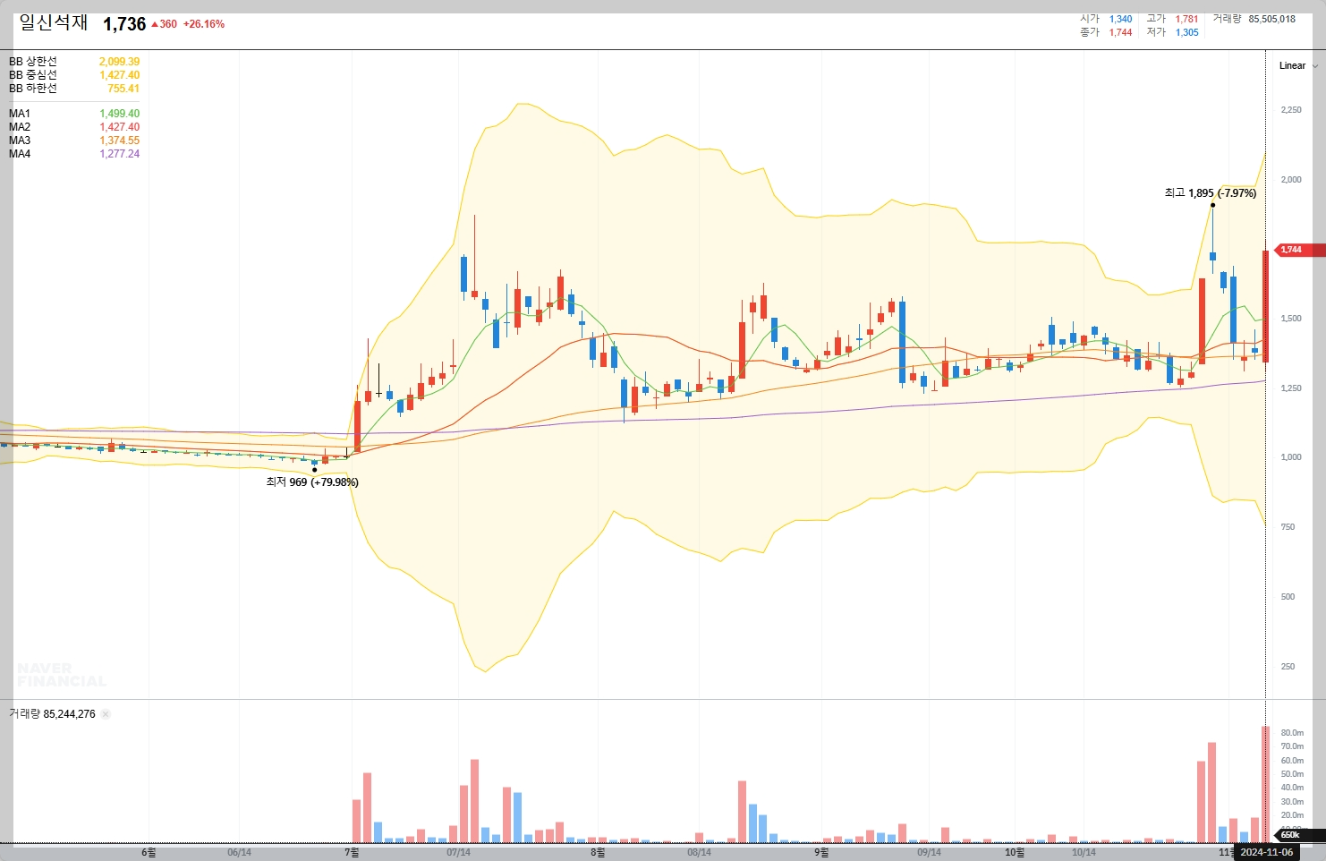Select the BB 상한선 legend label
The height and width of the screenshot is (861, 1326).
pos(33,62)
